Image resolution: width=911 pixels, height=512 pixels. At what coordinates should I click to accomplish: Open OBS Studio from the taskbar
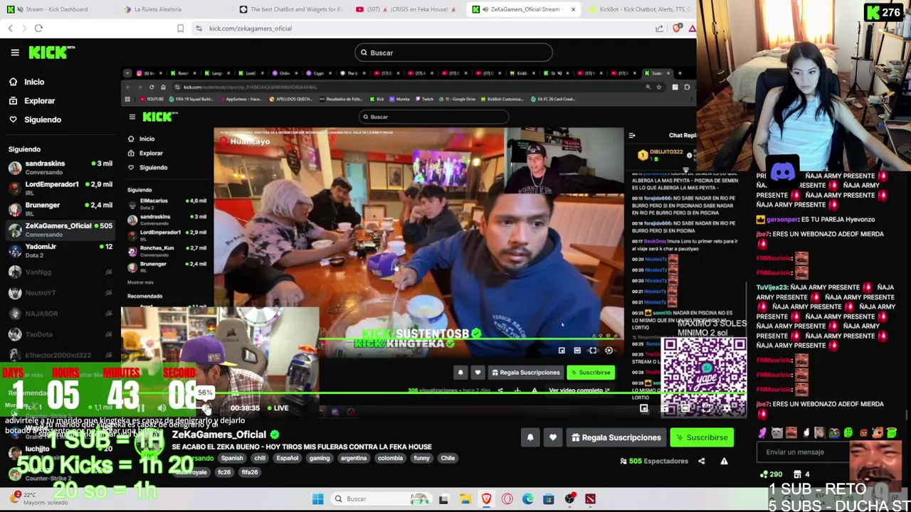point(569,498)
